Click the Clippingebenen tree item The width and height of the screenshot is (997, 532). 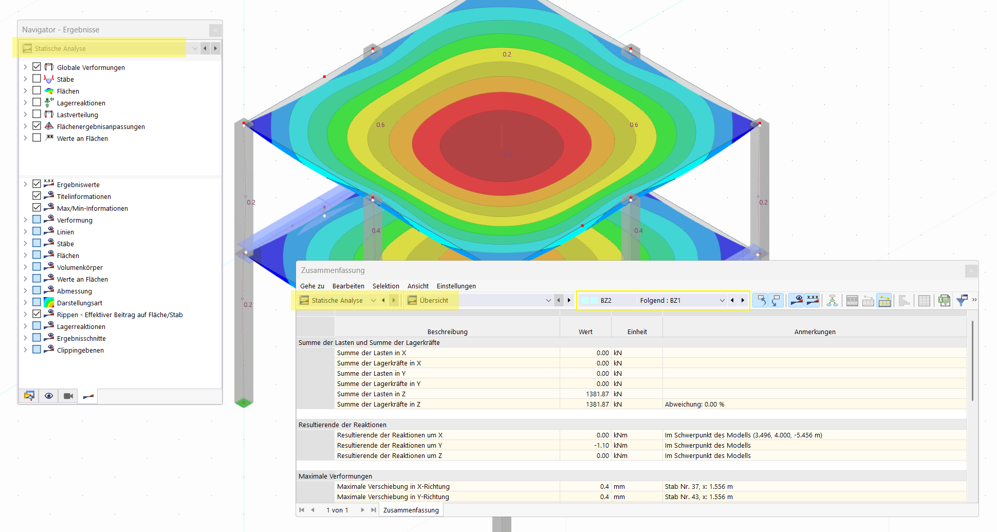[80, 350]
